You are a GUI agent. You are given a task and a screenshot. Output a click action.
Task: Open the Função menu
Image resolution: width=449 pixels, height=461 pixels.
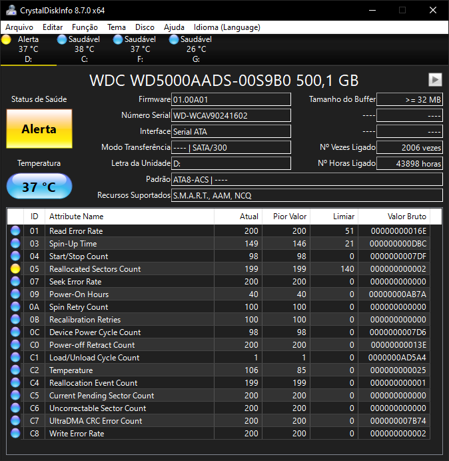pos(85,27)
